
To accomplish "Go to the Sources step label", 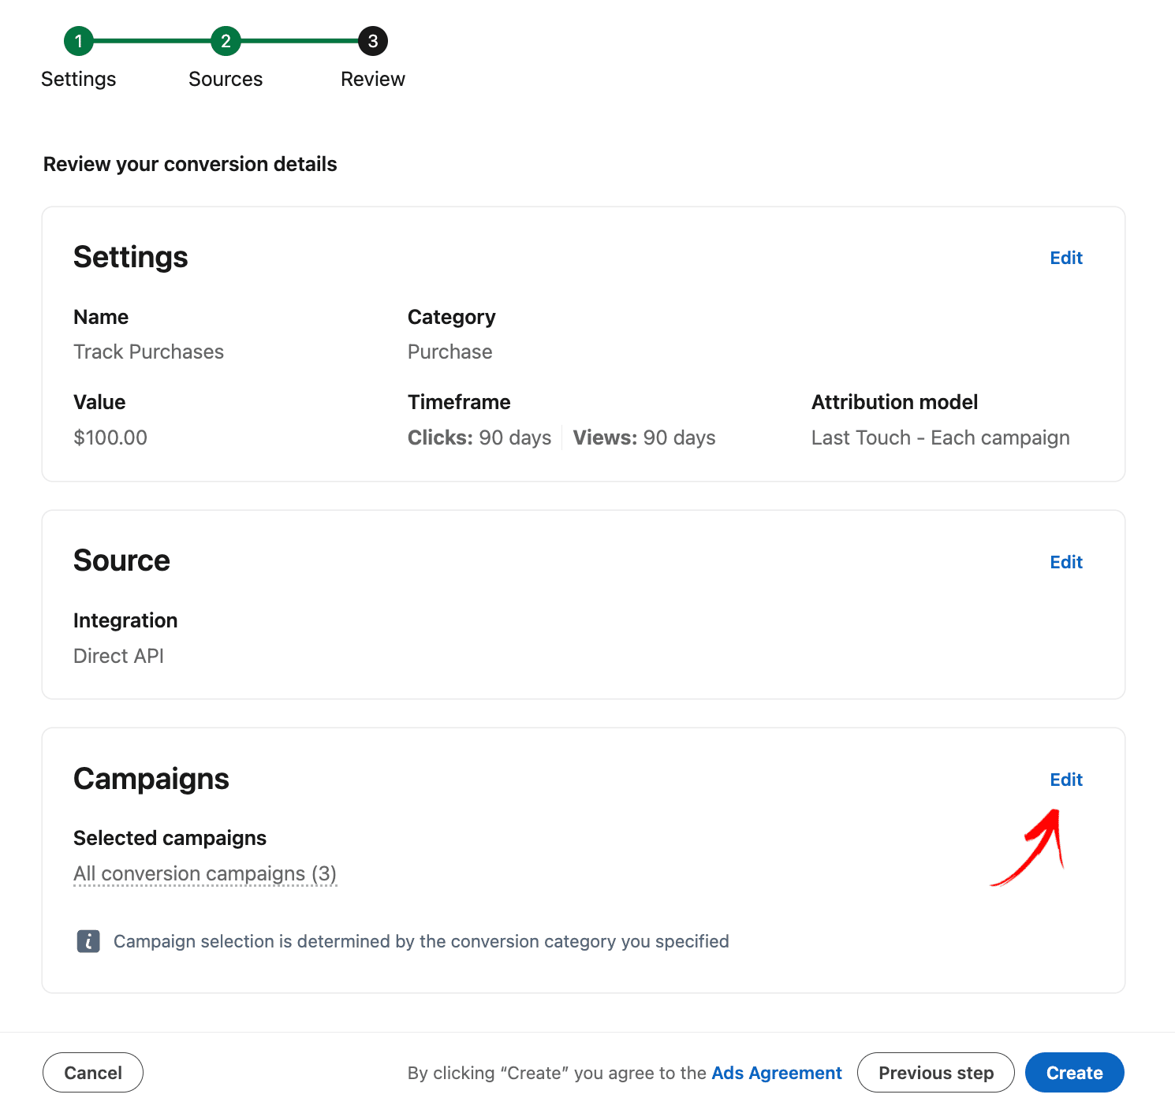I will [x=226, y=79].
